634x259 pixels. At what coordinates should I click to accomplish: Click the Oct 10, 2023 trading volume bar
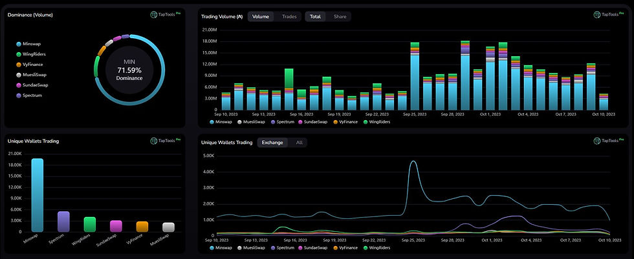[x=604, y=101]
